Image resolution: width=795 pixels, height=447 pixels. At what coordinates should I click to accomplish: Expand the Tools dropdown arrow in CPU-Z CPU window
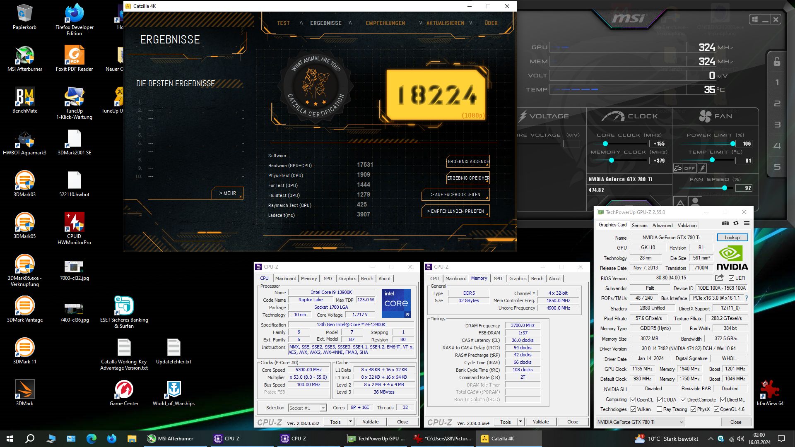350,422
